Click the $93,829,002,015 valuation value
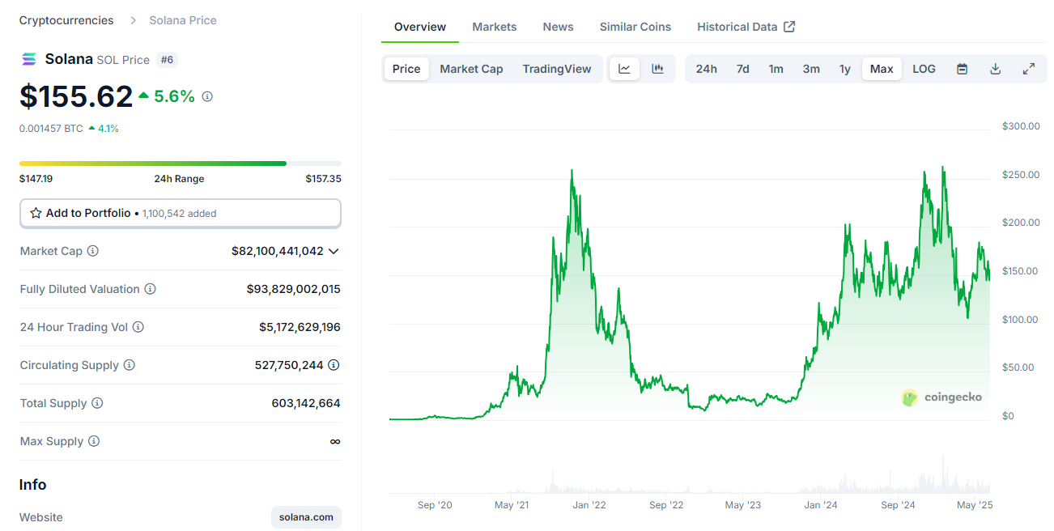The image size is (1054, 531). (294, 289)
